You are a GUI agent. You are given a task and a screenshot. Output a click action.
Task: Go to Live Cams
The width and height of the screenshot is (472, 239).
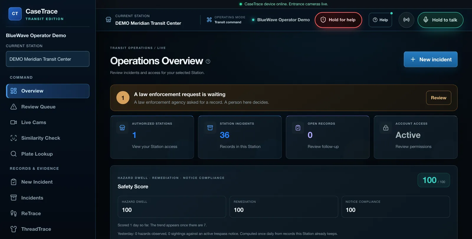47,122
